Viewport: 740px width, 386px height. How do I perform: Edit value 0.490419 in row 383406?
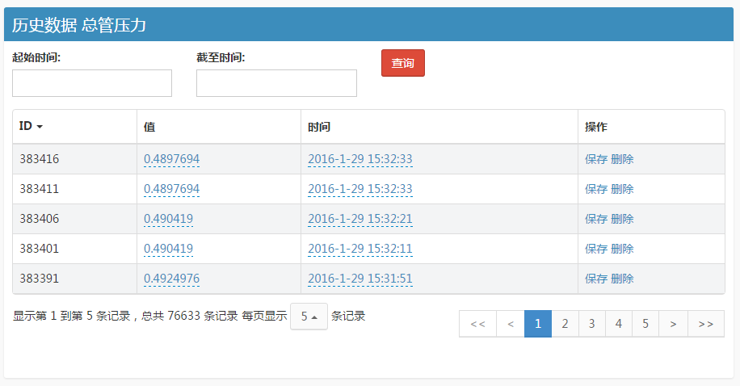pyautogui.click(x=169, y=219)
